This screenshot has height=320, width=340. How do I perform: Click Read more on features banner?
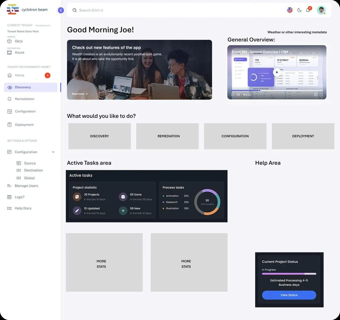tap(79, 94)
